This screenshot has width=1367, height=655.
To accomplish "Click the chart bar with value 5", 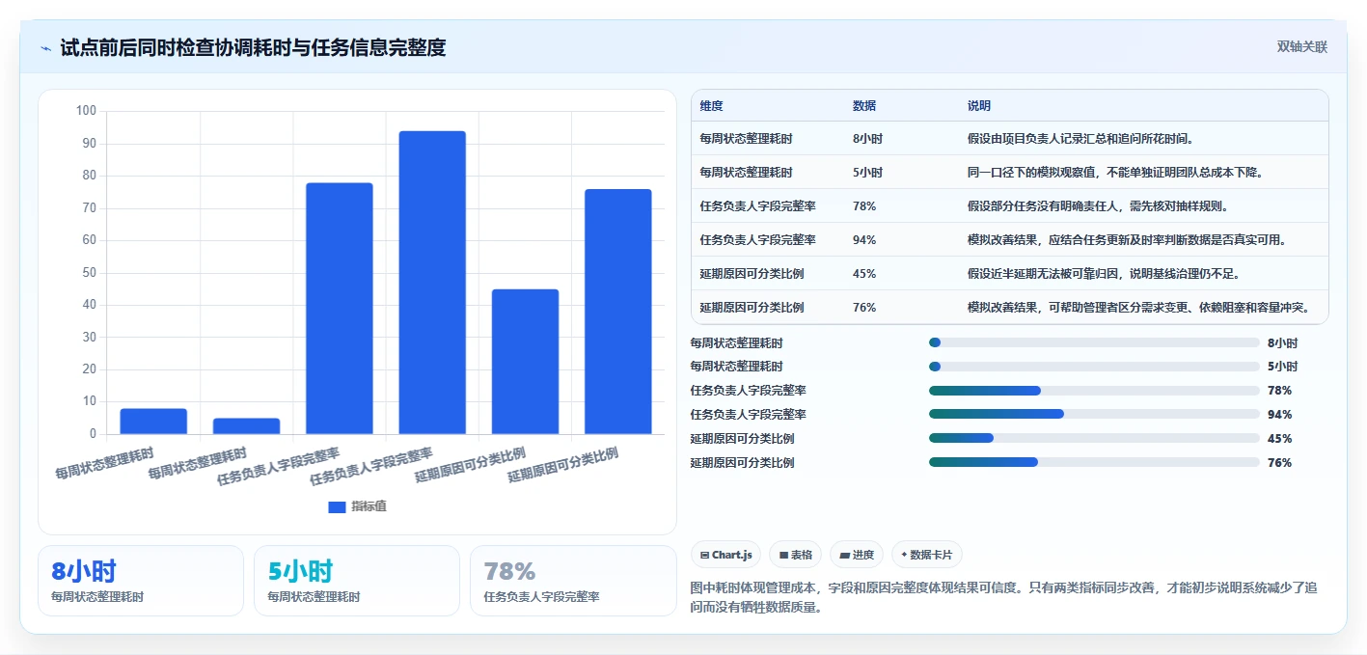I will click(x=247, y=426).
